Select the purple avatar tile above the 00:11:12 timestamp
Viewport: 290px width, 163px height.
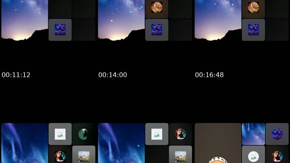tap(60, 30)
